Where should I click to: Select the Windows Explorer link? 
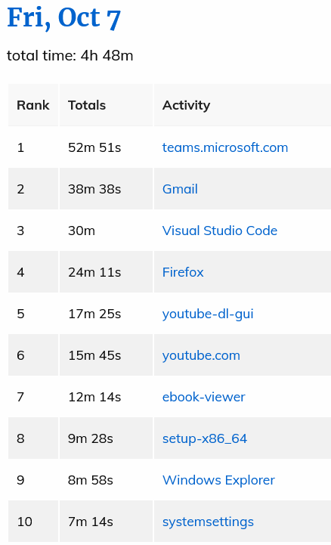coord(218,480)
